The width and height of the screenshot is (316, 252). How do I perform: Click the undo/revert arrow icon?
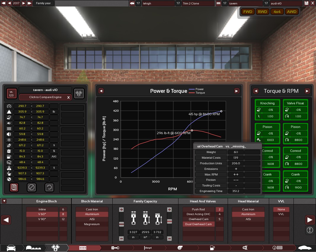click(x=50, y=187)
